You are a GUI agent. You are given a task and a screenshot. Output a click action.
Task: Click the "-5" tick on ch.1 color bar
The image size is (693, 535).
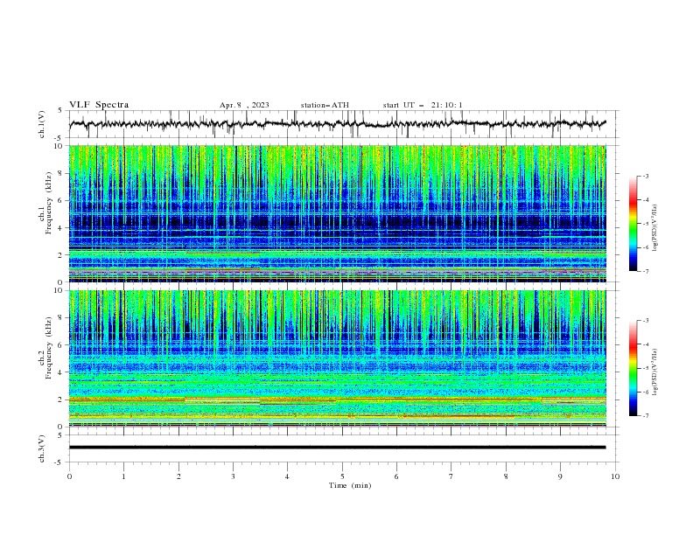(645, 224)
